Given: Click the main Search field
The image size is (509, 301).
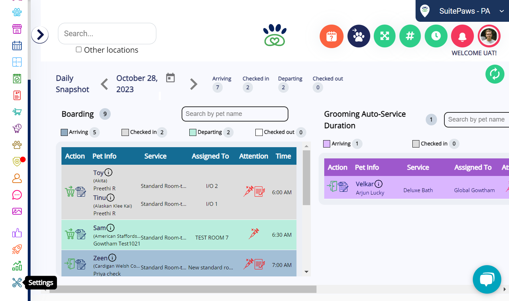Looking at the screenshot, I should point(107,33).
